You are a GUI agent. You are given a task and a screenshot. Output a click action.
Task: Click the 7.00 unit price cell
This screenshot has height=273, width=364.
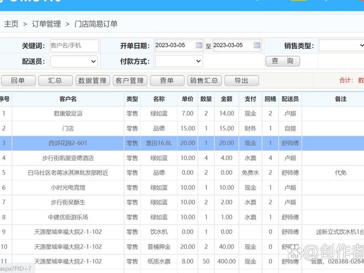[187, 113]
